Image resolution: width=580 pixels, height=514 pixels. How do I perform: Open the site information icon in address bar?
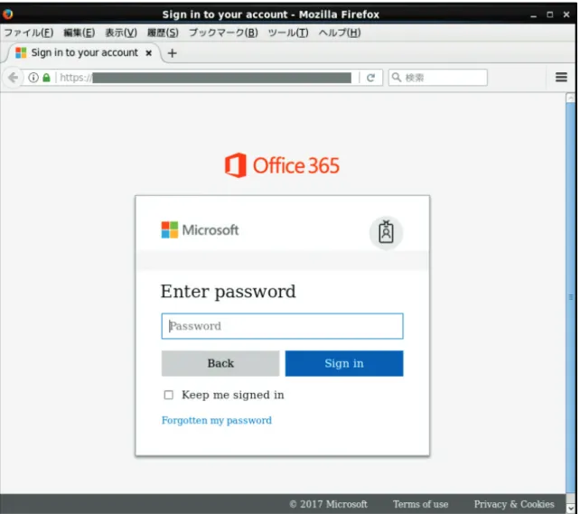coord(33,78)
